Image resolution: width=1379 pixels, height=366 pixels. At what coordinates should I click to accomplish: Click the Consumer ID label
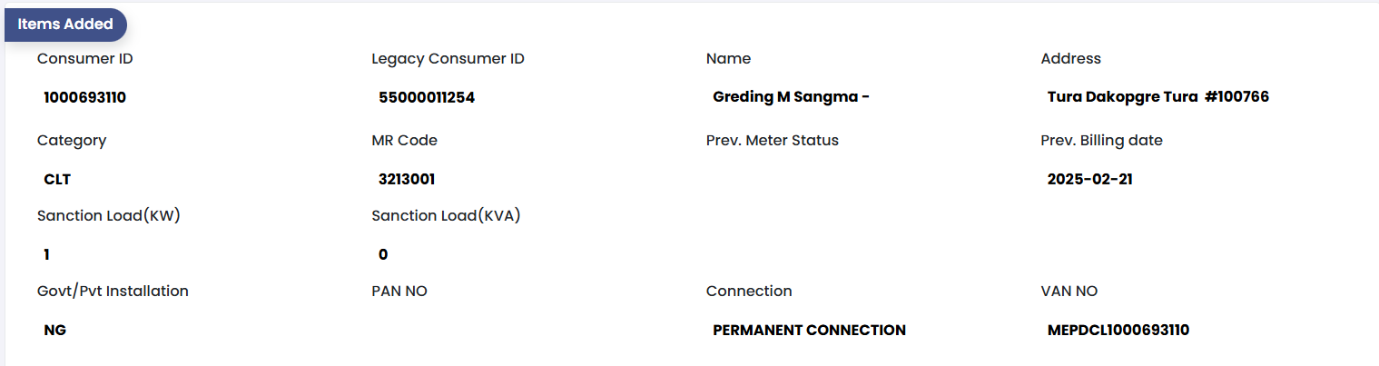[85, 59]
